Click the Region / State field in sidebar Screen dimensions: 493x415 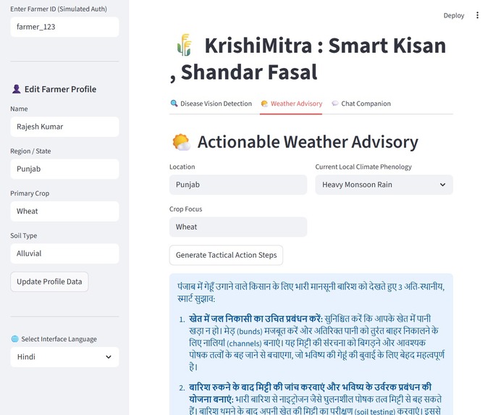coord(64,169)
